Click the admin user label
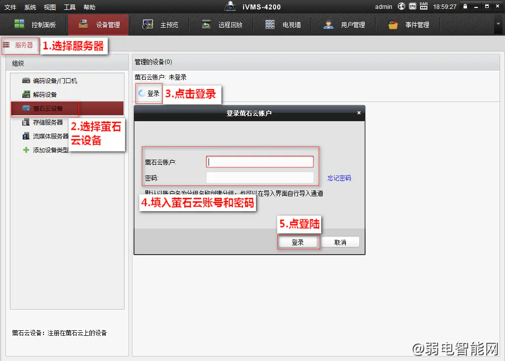 (383, 7)
